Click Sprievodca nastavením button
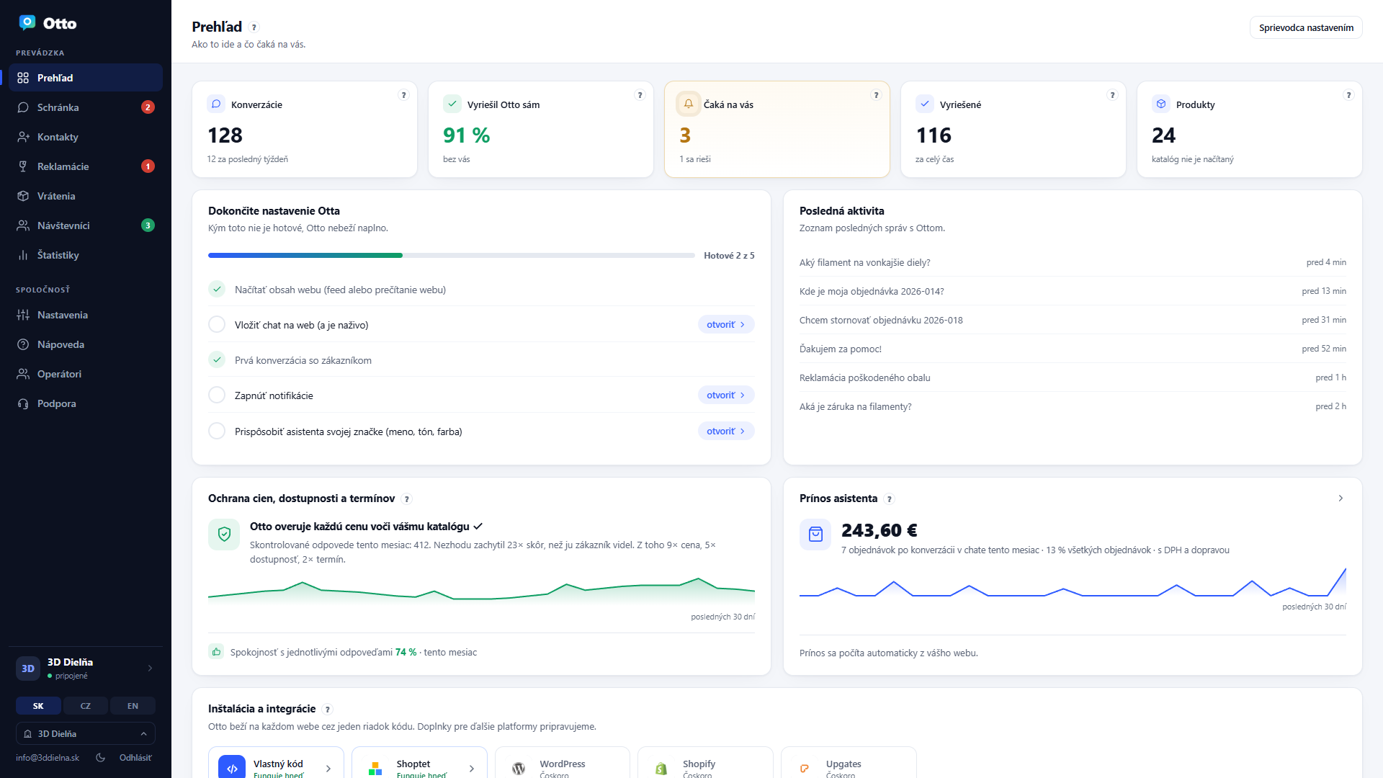The image size is (1383, 778). pos(1306,27)
